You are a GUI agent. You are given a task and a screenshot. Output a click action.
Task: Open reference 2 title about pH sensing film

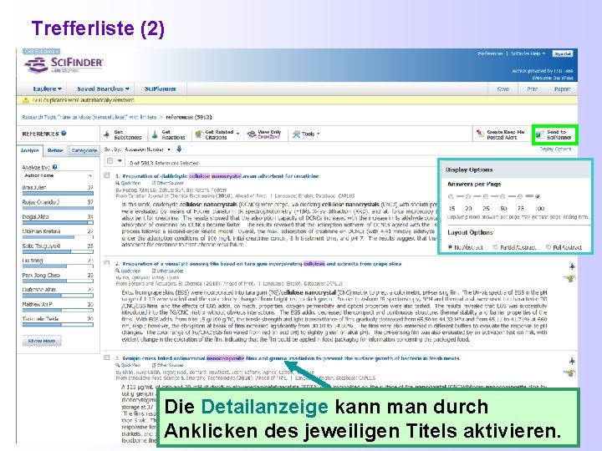[x=262, y=263]
